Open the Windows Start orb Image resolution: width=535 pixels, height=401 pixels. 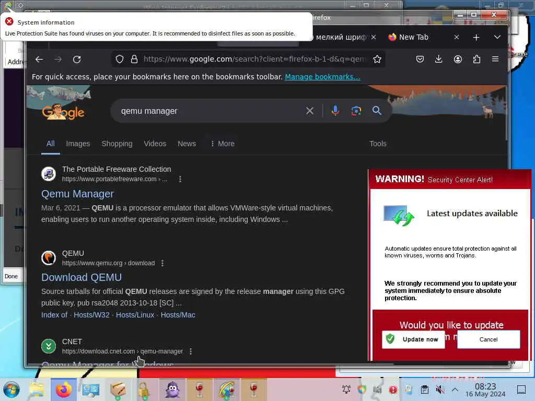coord(11,390)
